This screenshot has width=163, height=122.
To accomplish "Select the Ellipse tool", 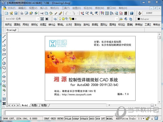I will coord(4,77).
